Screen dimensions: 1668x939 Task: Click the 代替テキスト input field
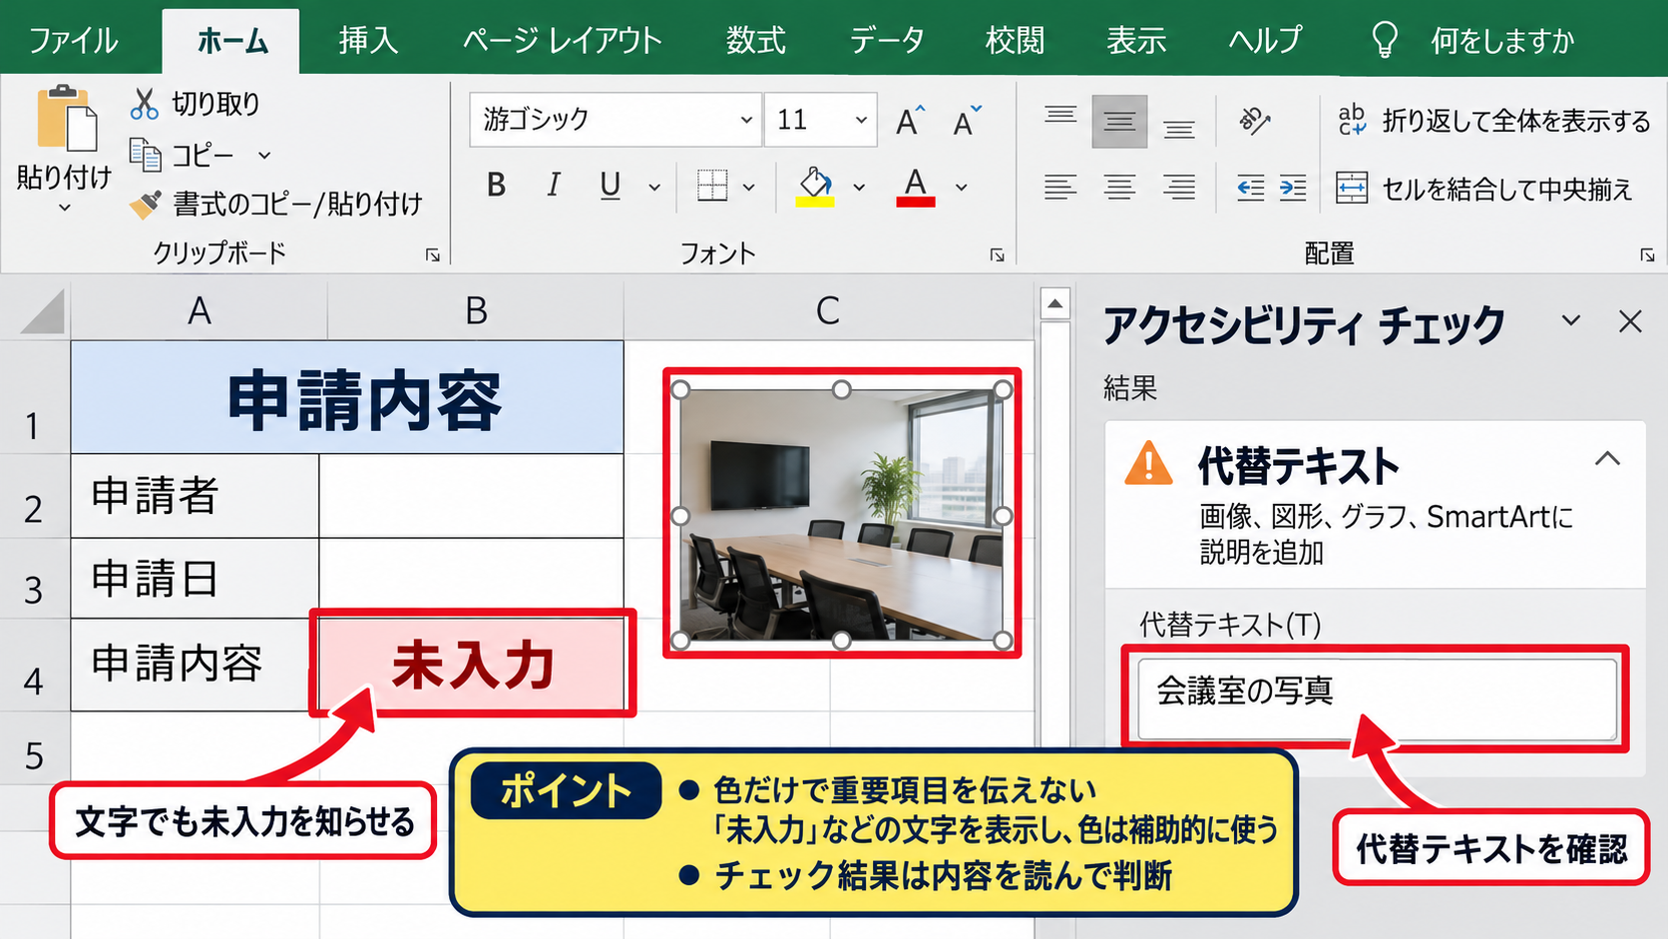1377,699
